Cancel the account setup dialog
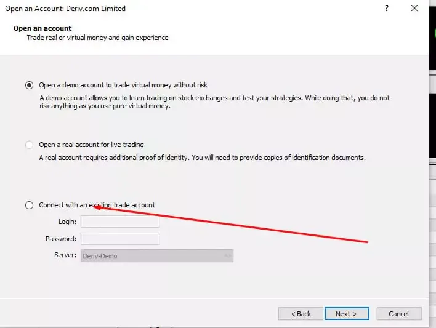The width and height of the screenshot is (436, 328). pos(399,314)
